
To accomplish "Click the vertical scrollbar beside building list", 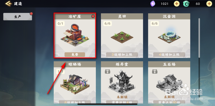I will pyautogui.click(x=199, y=38).
